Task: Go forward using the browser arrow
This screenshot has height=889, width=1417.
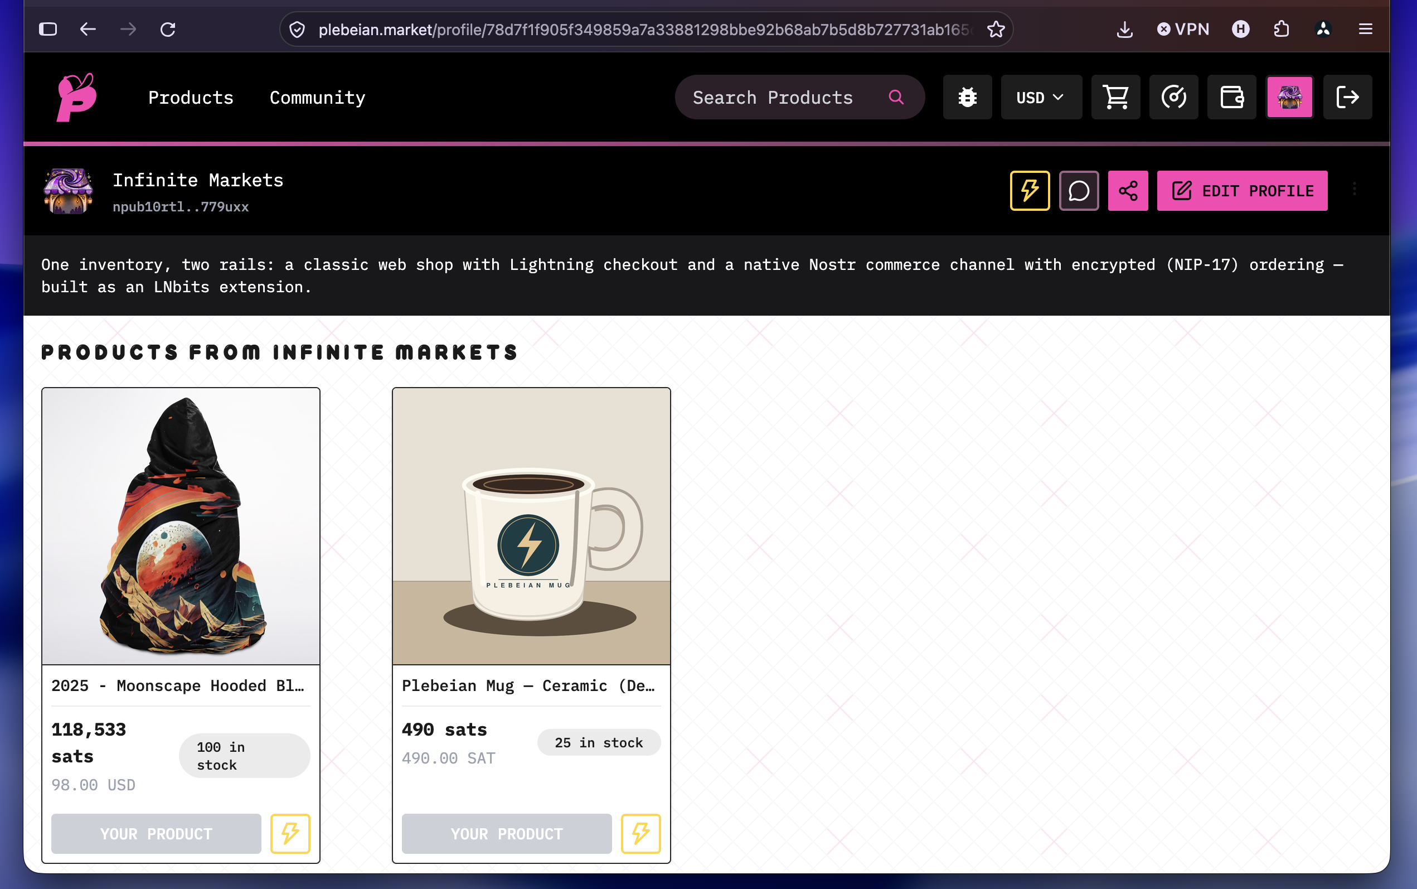Action: pos(128,30)
